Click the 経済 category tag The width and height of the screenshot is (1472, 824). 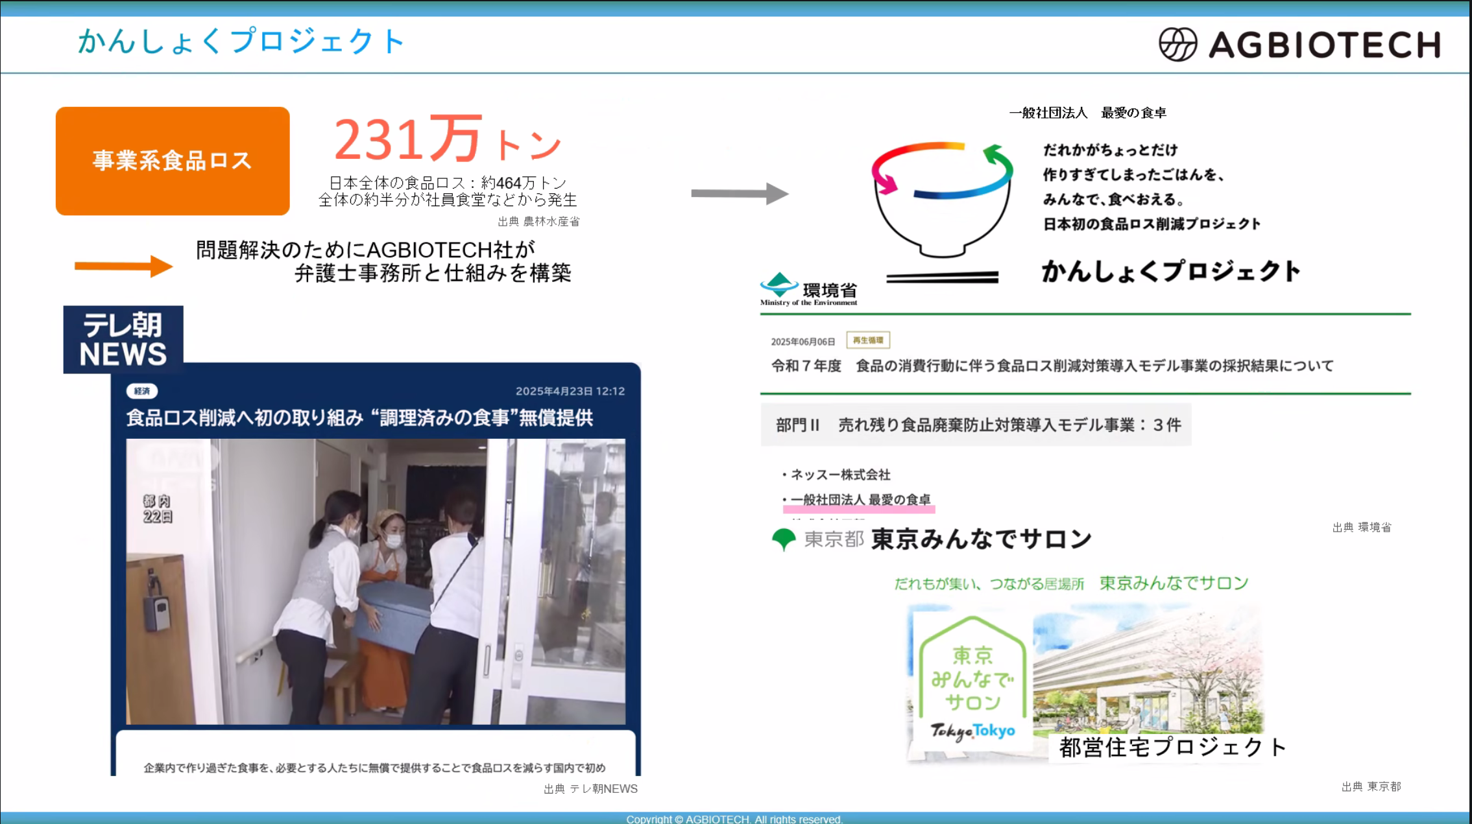coord(142,391)
